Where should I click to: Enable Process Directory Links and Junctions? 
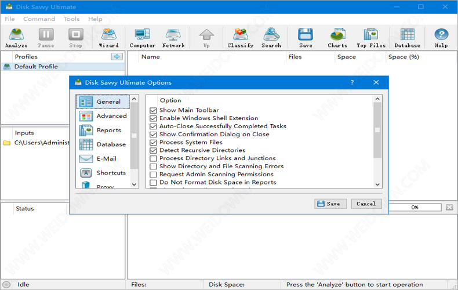[153, 158]
